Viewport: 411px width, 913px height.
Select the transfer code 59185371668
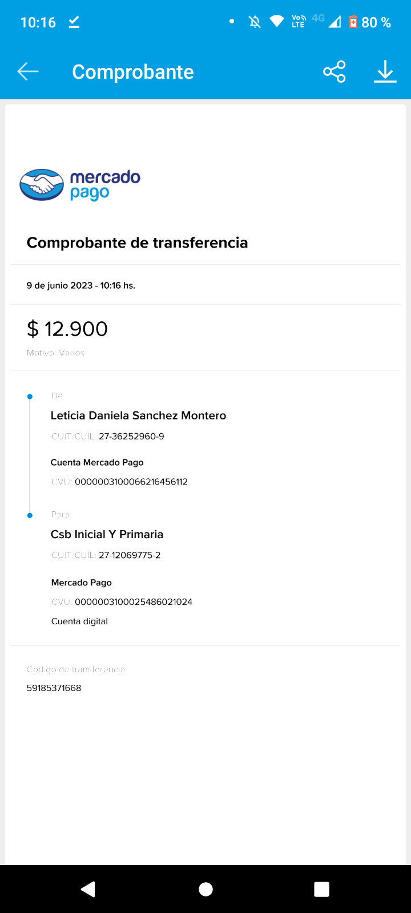[54, 688]
